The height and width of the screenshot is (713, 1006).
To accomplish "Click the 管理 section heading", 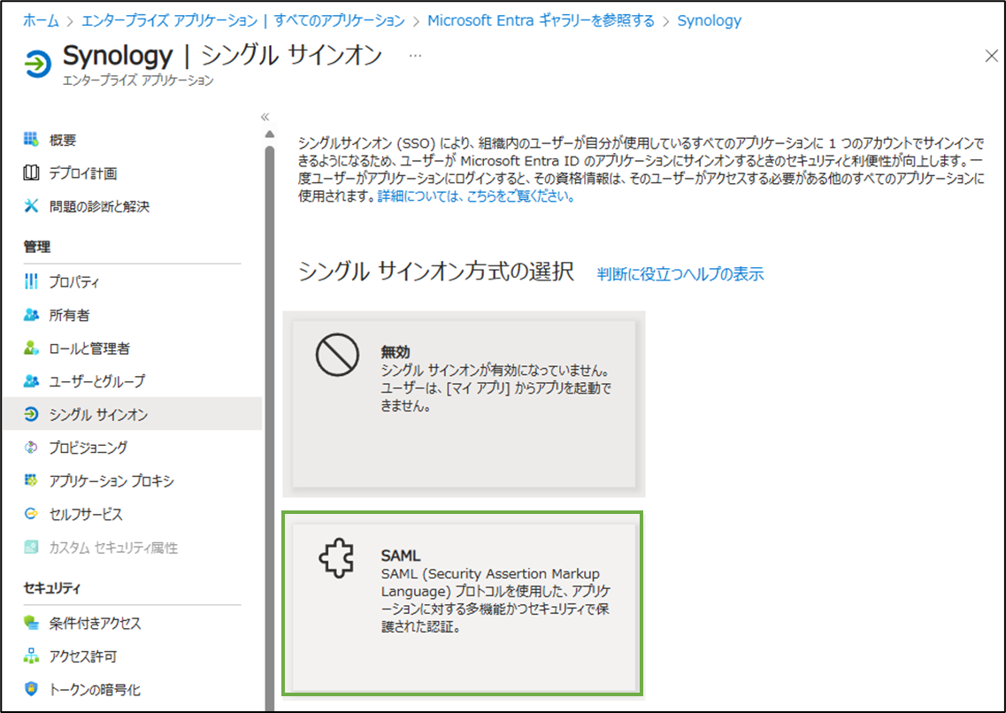I will pyautogui.click(x=37, y=246).
